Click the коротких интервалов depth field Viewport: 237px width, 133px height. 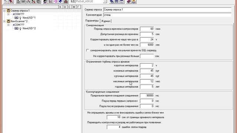(147, 65)
